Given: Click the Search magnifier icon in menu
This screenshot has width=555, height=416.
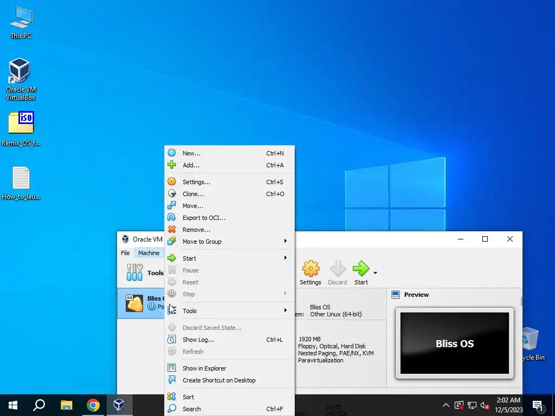Looking at the screenshot, I should coord(172,408).
